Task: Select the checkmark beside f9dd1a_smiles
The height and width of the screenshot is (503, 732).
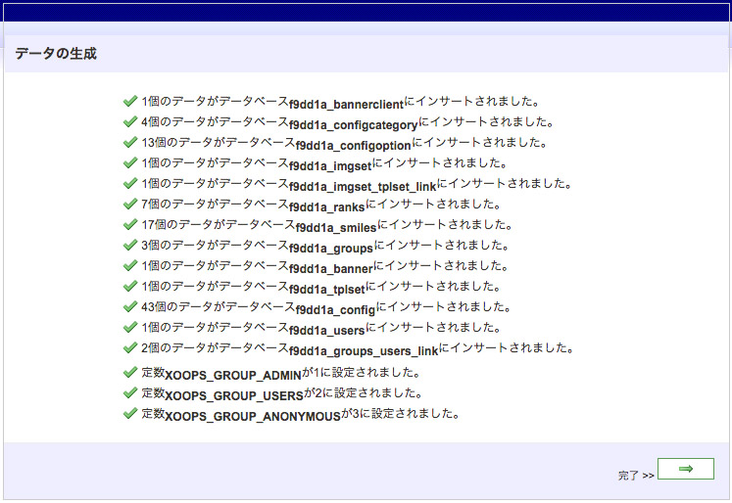Action: point(129,224)
